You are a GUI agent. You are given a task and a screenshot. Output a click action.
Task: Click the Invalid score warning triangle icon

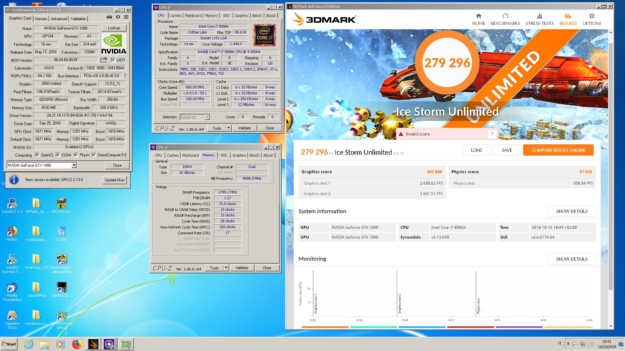pyautogui.click(x=401, y=134)
